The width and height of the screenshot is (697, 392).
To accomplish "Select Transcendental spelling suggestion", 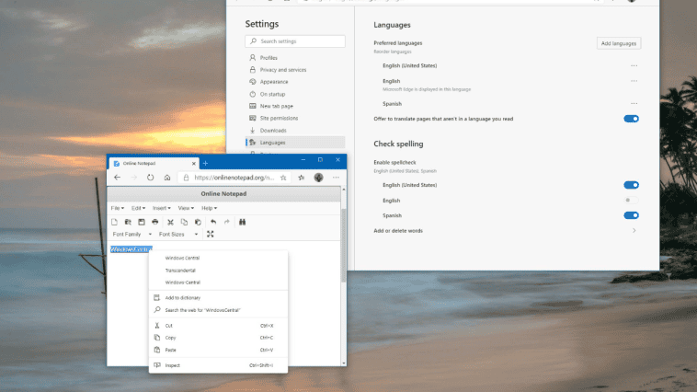I will click(x=181, y=271).
